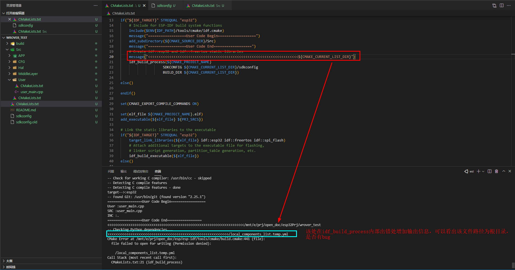Open user_main.cpp in the User folder
Image resolution: width=515 pixels, height=270 pixels.
[32, 92]
